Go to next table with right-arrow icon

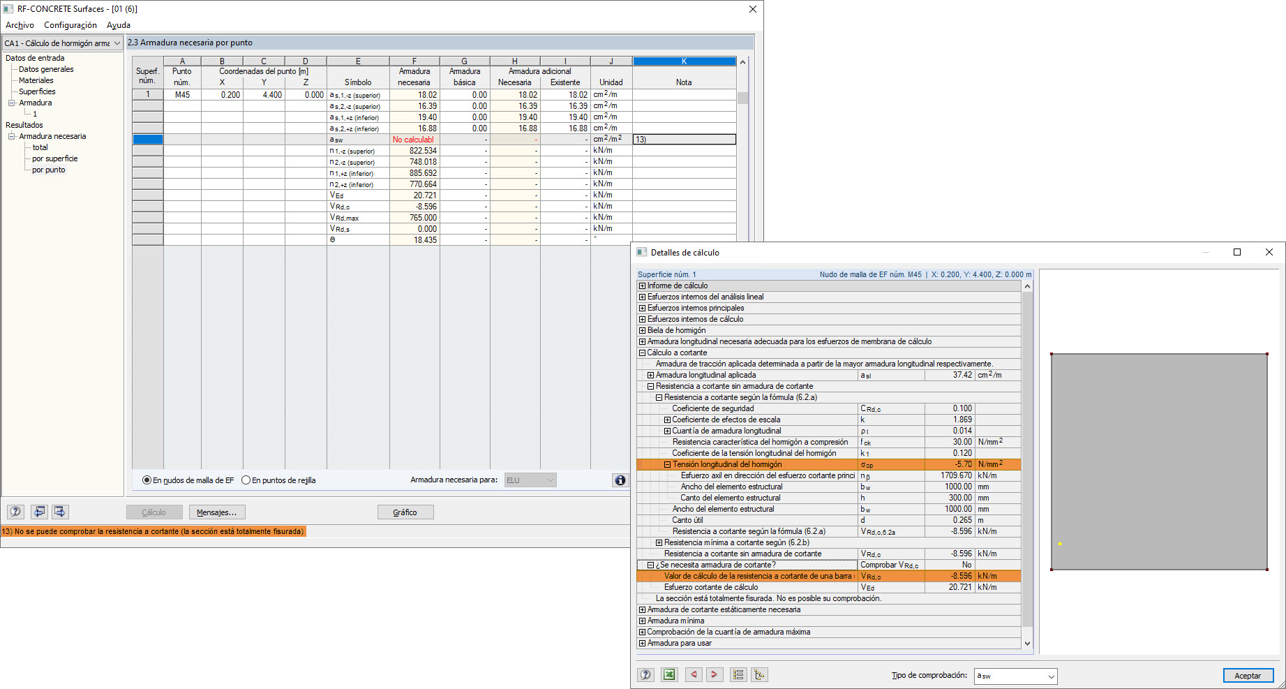pyautogui.click(x=60, y=512)
